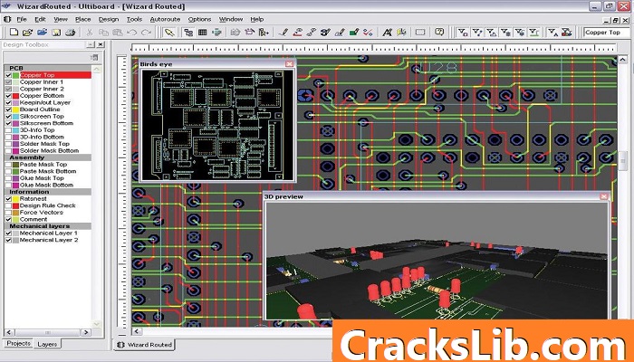The width and height of the screenshot is (634, 362).
Task: Activate the Select arrow tool
Action: point(169,33)
